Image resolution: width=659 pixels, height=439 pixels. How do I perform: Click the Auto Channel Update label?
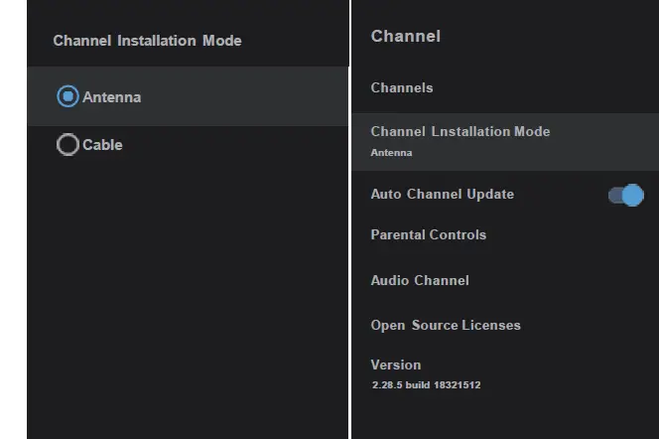(x=442, y=194)
